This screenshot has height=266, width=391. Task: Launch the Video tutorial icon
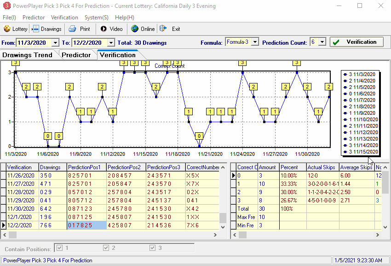[103, 29]
